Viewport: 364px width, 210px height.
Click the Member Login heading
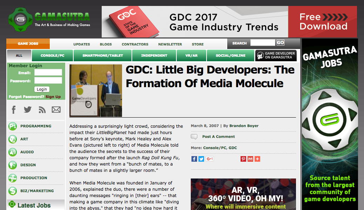pyautogui.click(x=26, y=65)
